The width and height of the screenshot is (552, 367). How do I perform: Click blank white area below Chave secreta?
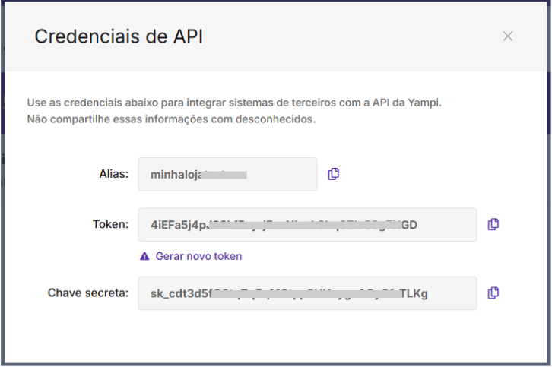(x=274, y=336)
